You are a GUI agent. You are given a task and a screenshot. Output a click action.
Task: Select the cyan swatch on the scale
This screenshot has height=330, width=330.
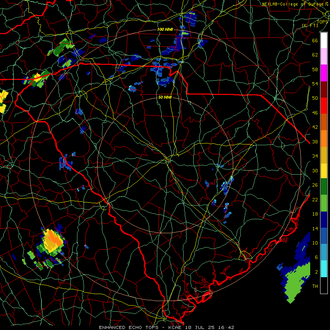pos(324,269)
